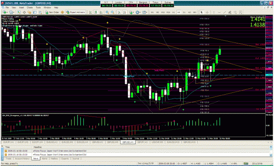The width and height of the screenshot is (274, 166).
Task: Select the GBPUSD,H4 chart tab
Action: 127,142
